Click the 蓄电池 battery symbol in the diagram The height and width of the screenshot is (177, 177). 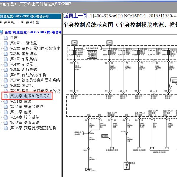point(127,166)
